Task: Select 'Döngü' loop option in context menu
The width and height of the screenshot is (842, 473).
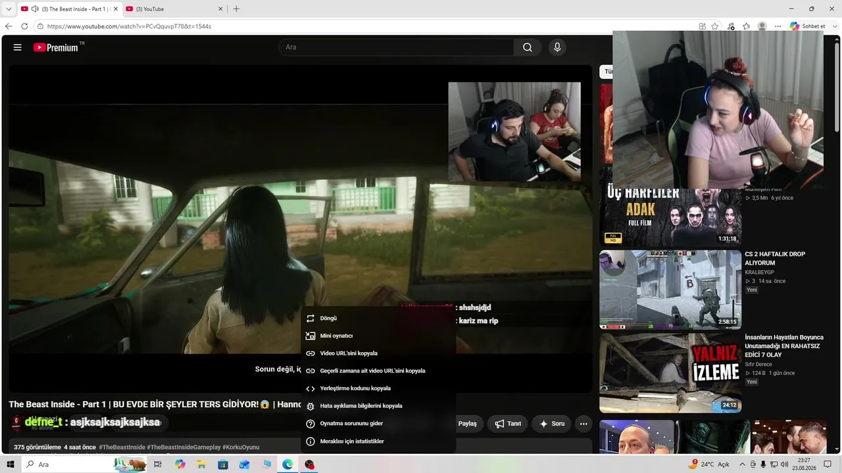Action: [378, 318]
